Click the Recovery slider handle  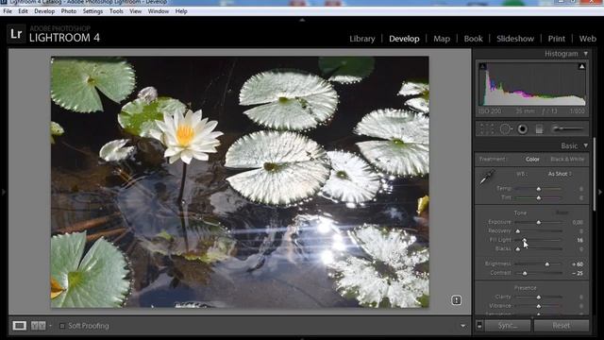point(518,231)
